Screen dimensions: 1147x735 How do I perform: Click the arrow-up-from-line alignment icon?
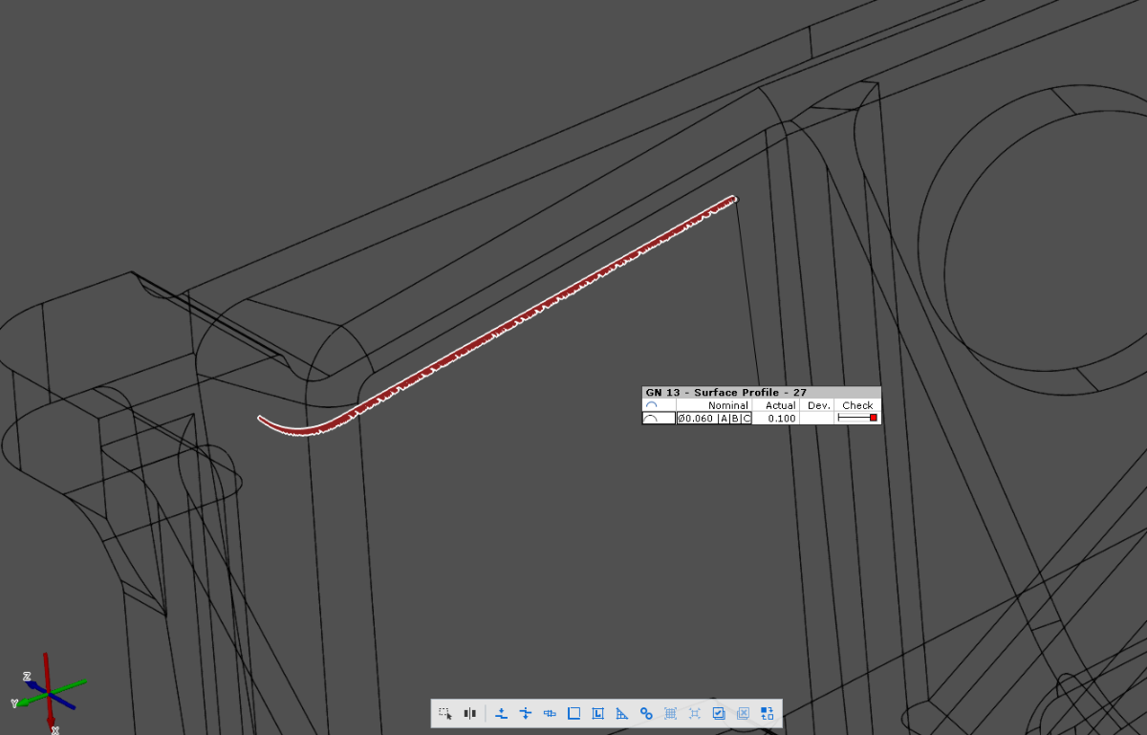tap(502, 713)
